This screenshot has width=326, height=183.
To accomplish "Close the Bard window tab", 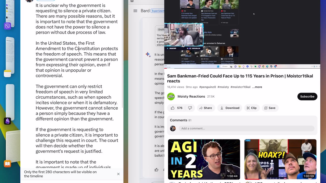I will 132,1.
